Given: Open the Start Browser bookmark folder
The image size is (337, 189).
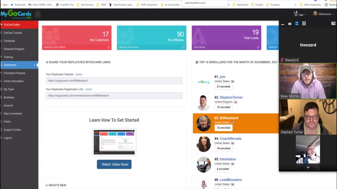Looking at the screenshot, I should pyautogui.click(x=85, y=5).
